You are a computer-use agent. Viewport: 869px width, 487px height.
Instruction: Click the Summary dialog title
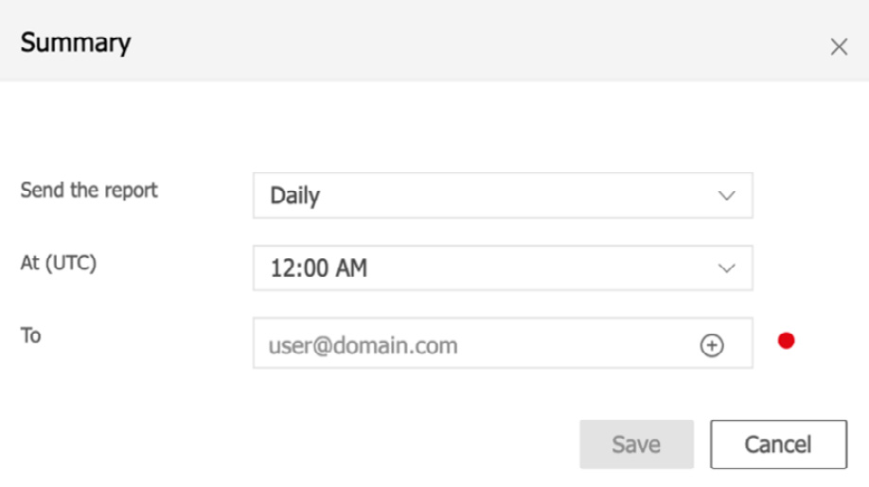coord(76,43)
